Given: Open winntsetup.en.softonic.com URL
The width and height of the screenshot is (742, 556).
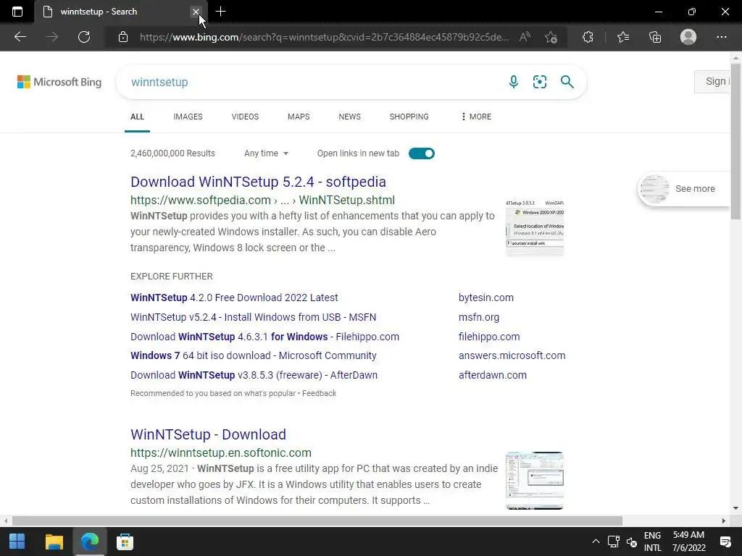Looking at the screenshot, I should click(221, 452).
